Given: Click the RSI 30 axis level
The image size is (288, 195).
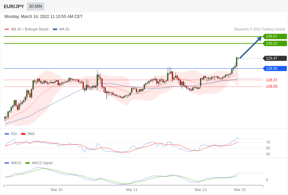Looking at the screenshot, I should (x=268, y=154).
